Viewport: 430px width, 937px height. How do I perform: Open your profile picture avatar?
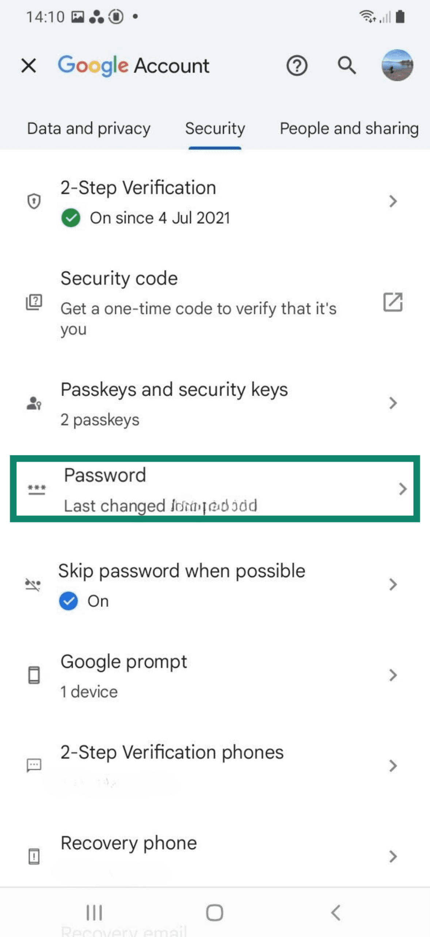(397, 66)
